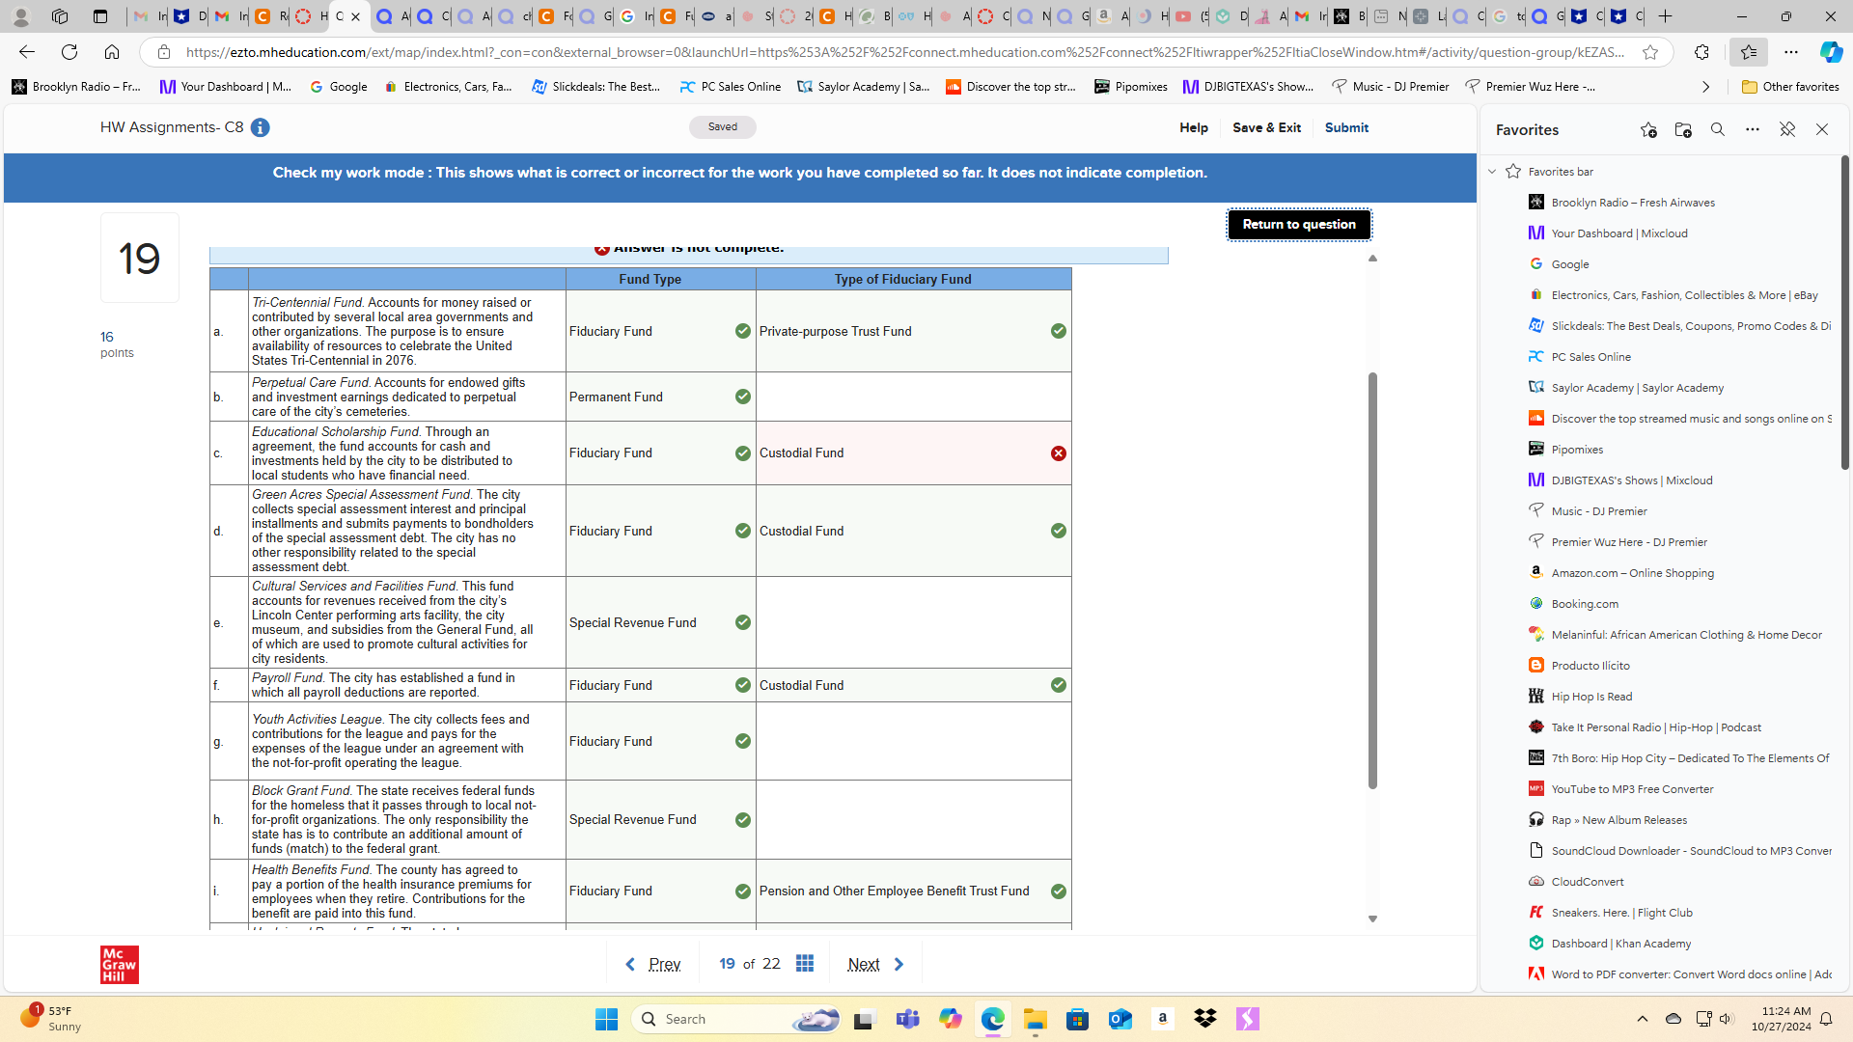Select Save & Exit option
Image resolution: width=1853 pixels, height=1042 pixels.
[x=1266, y=127]
